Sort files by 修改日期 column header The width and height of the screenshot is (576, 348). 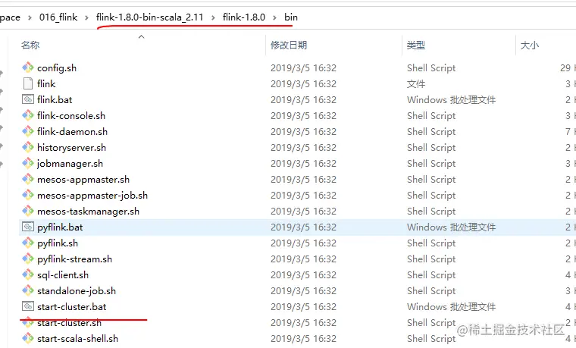pyautogui.click(x=289, y=45)
